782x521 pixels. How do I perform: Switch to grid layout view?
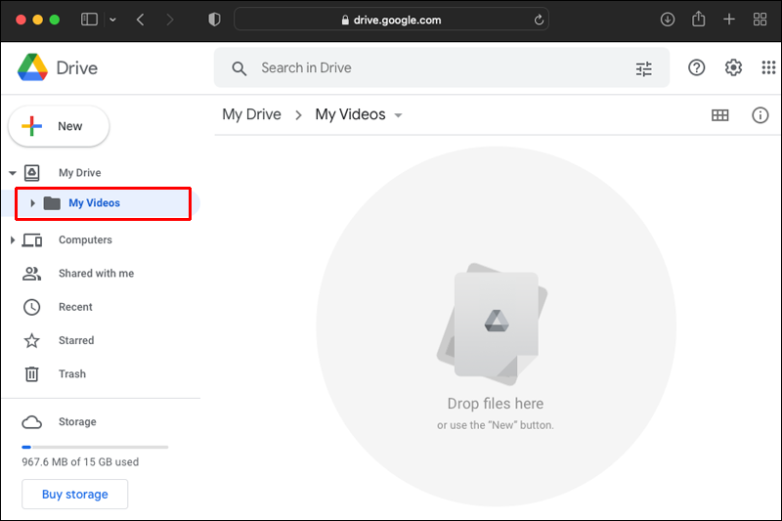point(719,115)
